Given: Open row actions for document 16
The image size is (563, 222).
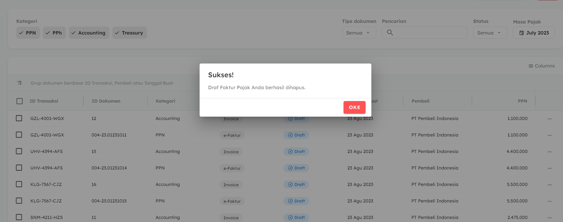Looking at the screenshot, I should click(x=550, y=185).
